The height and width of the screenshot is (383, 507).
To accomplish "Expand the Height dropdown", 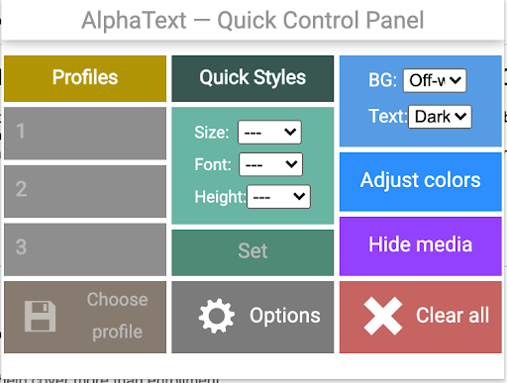I will [x=278, y=197].
